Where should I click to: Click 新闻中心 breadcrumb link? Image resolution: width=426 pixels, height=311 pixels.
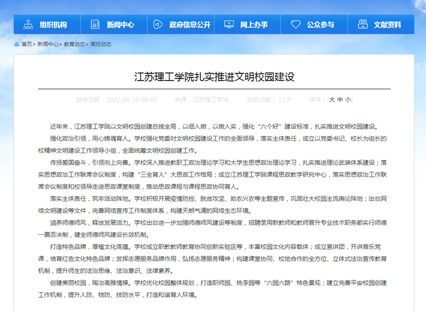48,44
